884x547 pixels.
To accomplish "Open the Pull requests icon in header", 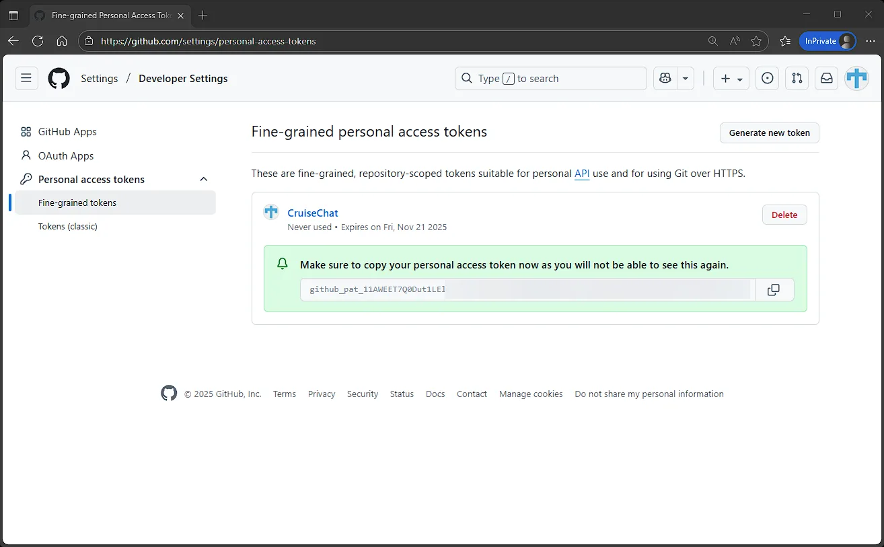I will coord(797,79).
